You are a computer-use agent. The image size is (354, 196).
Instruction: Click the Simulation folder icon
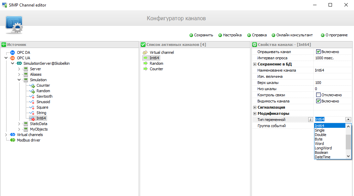(26, 80)
